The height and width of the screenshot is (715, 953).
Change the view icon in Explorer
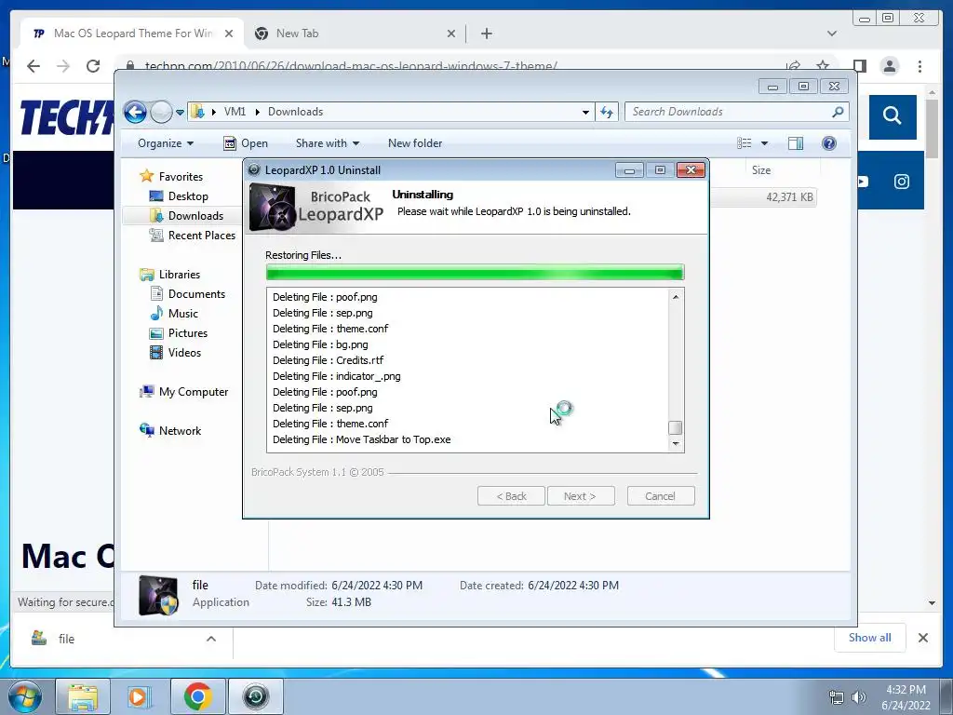[745, 143]
